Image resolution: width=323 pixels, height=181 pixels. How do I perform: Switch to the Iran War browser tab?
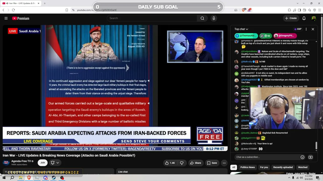(x=21, y=3)
